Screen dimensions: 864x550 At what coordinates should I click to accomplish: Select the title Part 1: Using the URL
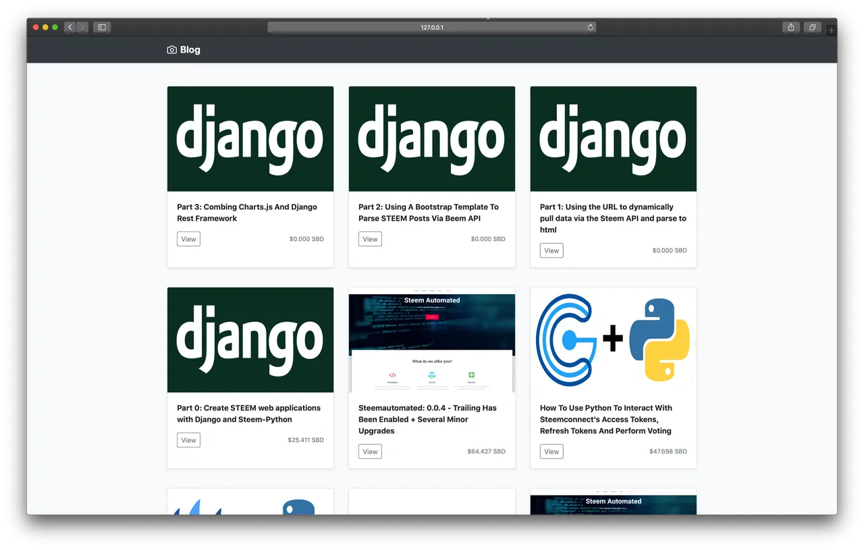(x=613, y=218)
